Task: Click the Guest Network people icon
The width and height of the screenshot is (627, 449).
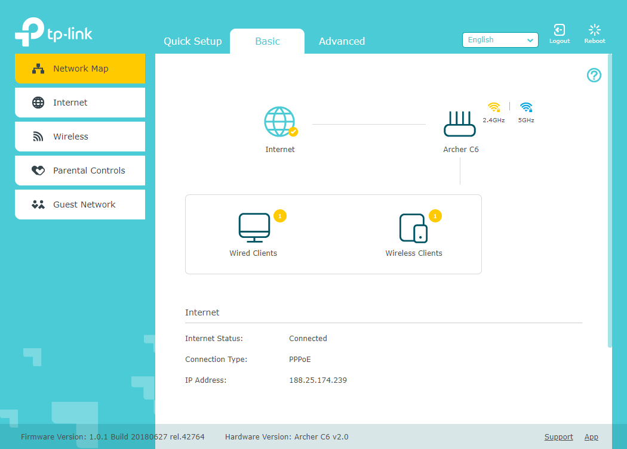Action: click(38, 205)
